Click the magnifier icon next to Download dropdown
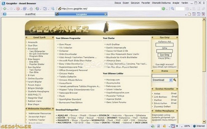The image size is (207, 129). [175, 80]
